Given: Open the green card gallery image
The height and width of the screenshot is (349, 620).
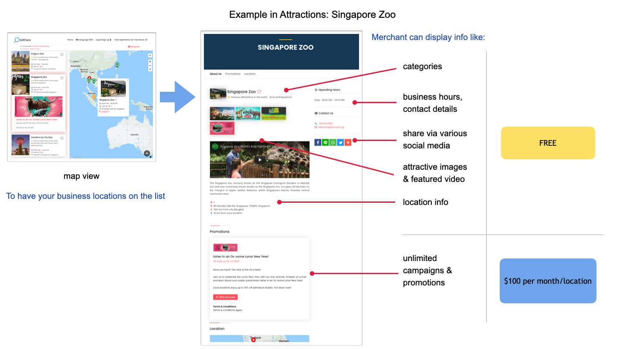Looking at the screenshot, I should [x=274, y=114].
